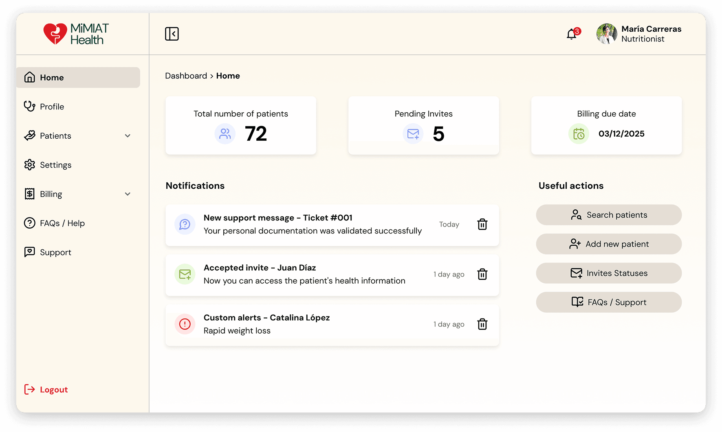Image resolution: width=722 pixels, height=432 pixels.
Task: Click the Profile stethoscope icon in sidebar
Action: click(29, 106)
